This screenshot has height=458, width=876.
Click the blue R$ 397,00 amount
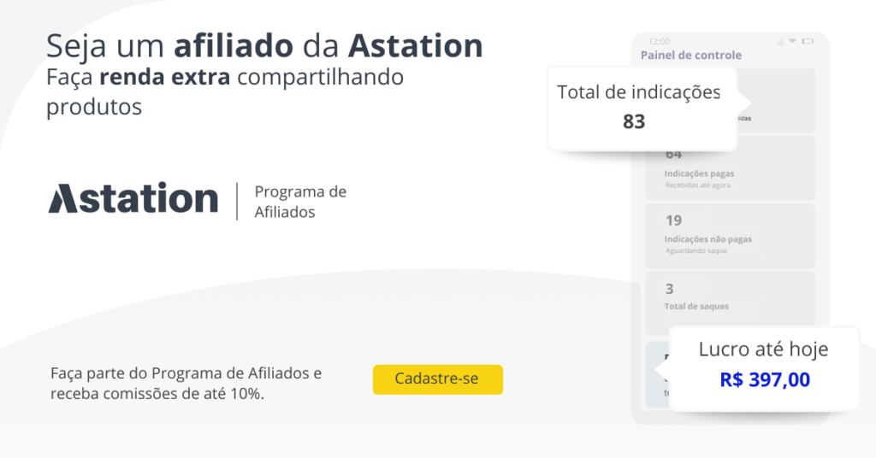click(765, 380)
